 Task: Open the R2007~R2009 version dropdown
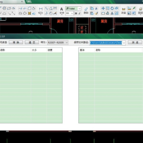point(58,43)
